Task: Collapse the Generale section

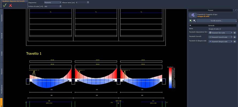Action: click(x=190, y=25)
